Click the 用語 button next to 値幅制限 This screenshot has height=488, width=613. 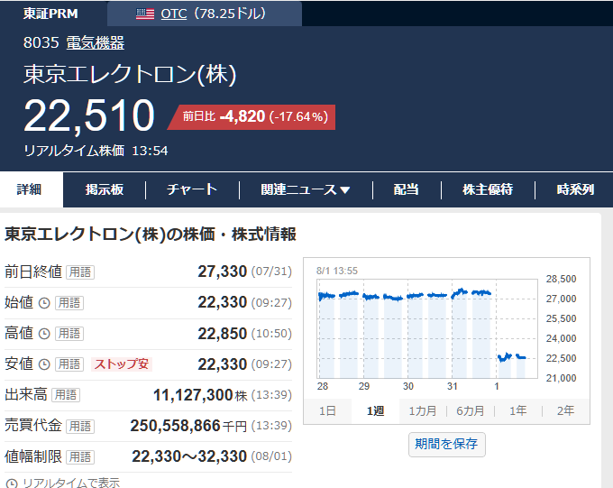point(80,456)
